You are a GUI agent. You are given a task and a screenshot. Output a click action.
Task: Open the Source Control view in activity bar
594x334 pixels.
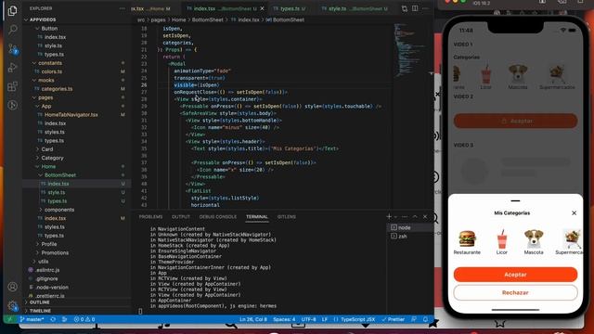pyautogui.click(x=12, y=48)
